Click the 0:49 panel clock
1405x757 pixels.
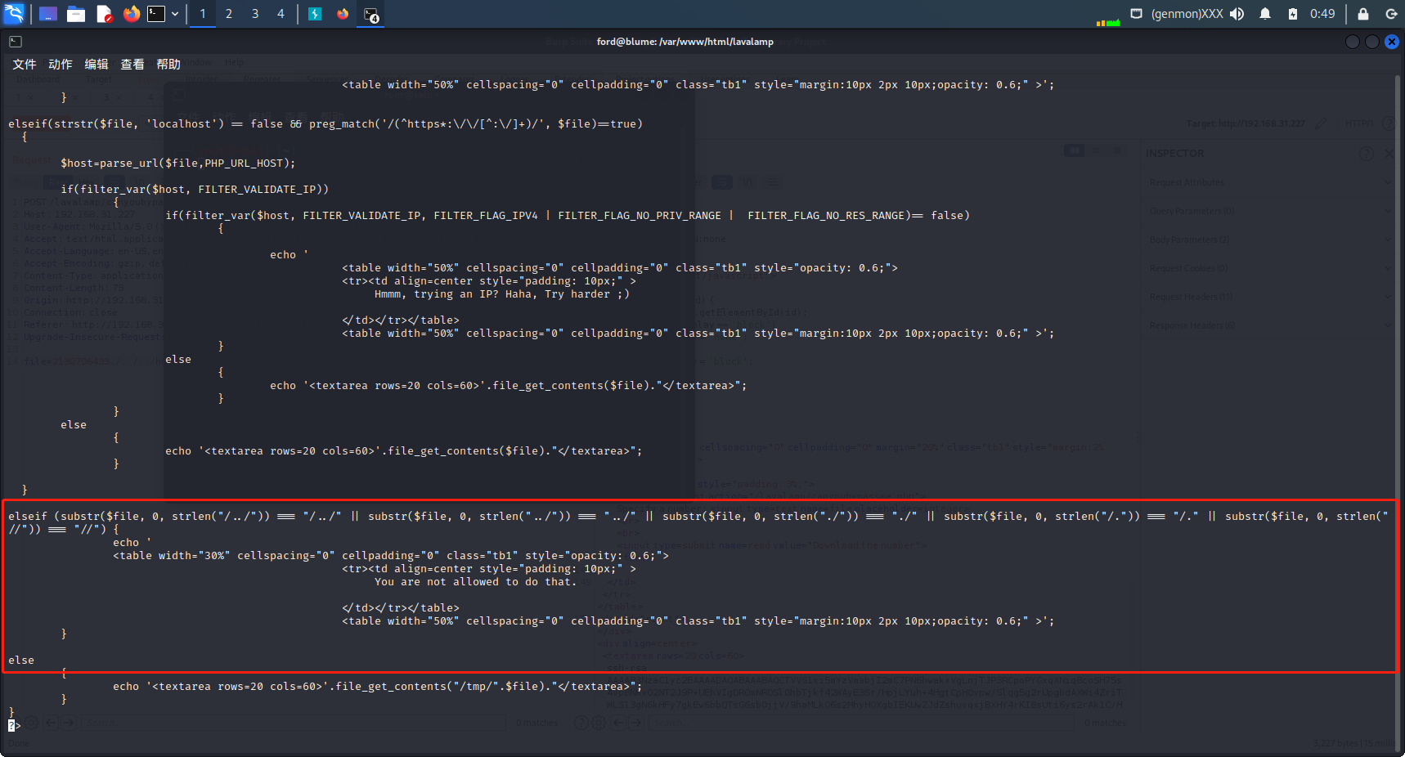1322,14
